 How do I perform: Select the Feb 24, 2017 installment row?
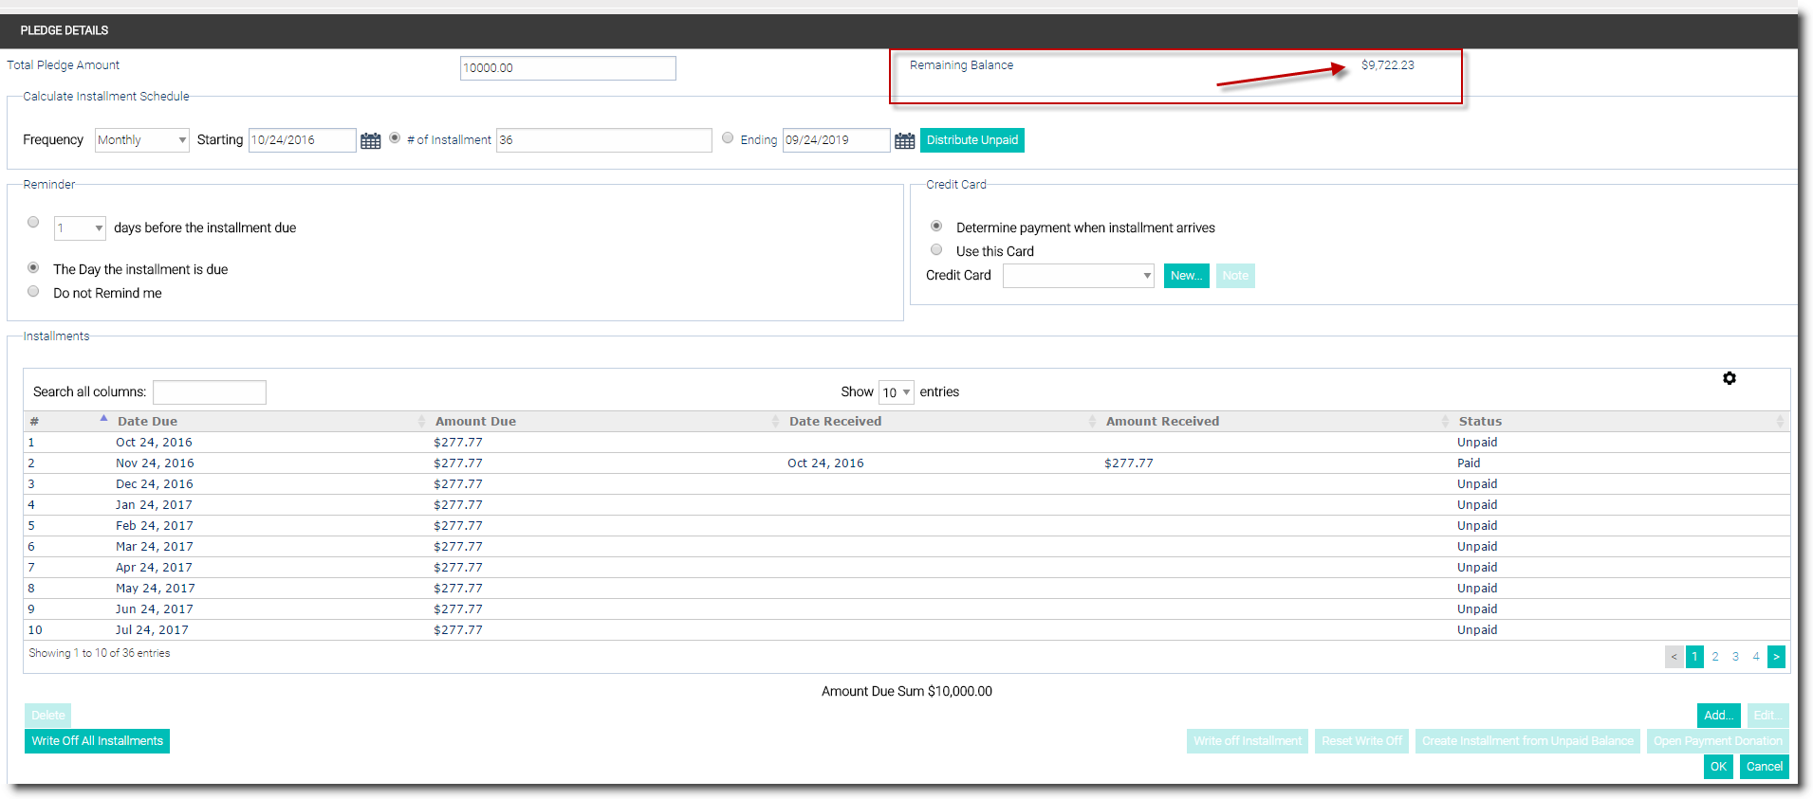pos(906,526)
